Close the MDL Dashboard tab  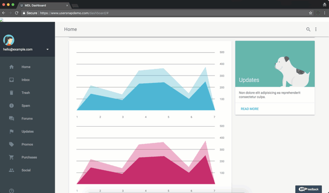point(67,6)
